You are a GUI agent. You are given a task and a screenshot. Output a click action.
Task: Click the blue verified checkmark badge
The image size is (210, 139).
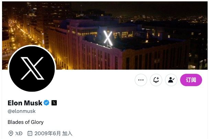coord(46,103)
